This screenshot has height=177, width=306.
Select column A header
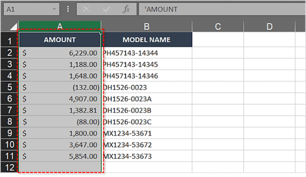[x=60, y=26]
